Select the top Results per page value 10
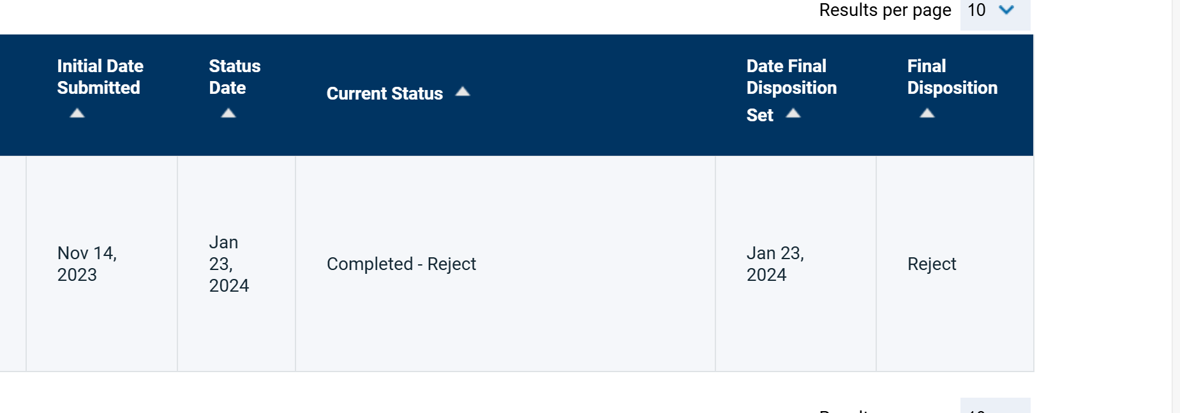Image resolution: width=1180 pixels, height=413 pixels. (x=976, y=10)
